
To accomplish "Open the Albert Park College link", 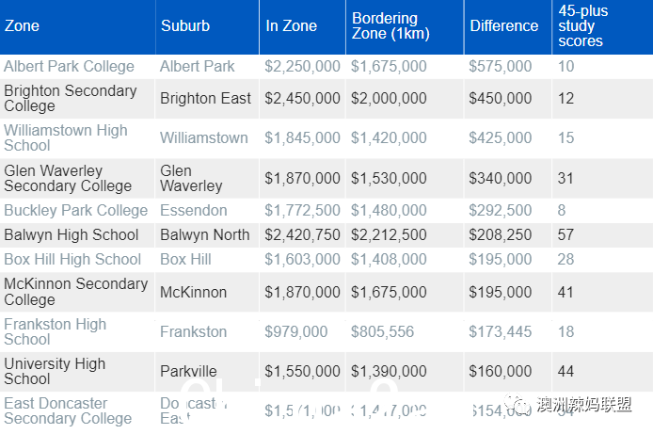I will tap(69, 66).
